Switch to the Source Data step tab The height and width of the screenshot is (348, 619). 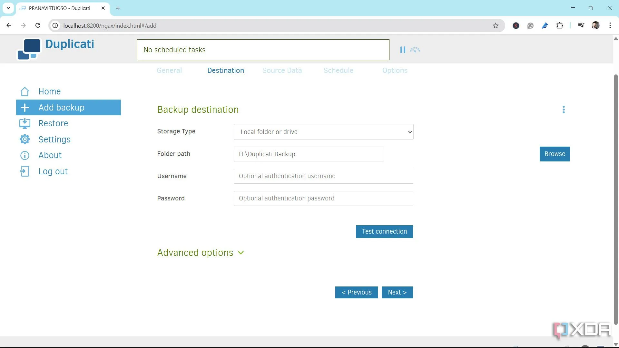click(282, 71)
